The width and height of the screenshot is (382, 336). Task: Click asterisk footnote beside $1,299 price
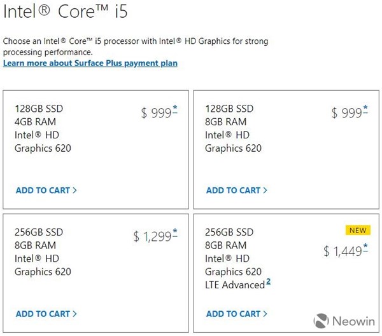[175, 232]
